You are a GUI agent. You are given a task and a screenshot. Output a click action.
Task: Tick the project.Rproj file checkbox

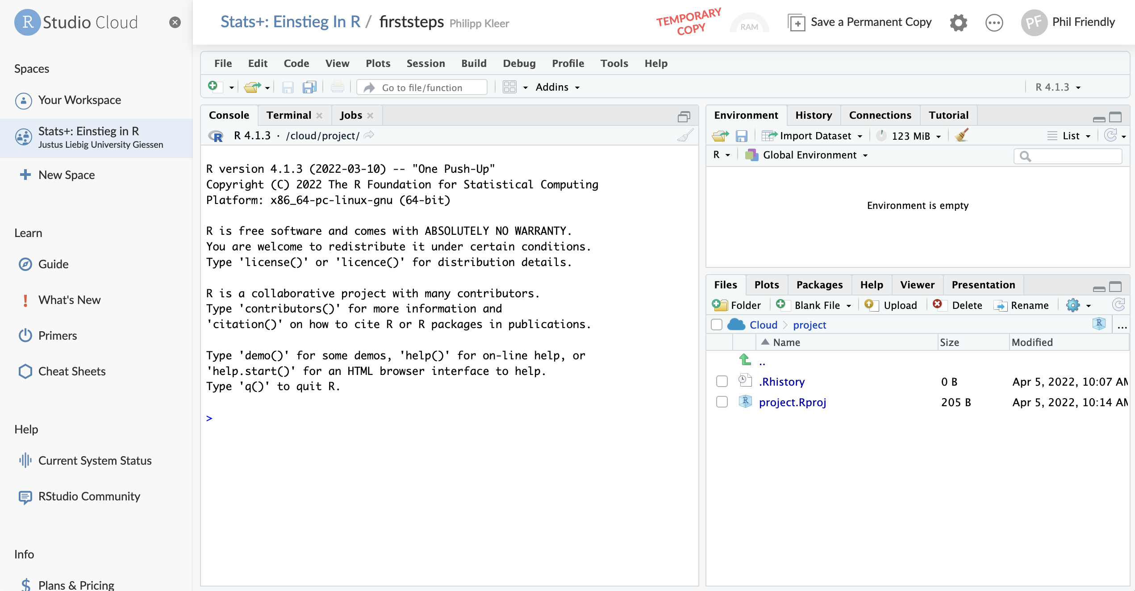click(x=722, y=402)
